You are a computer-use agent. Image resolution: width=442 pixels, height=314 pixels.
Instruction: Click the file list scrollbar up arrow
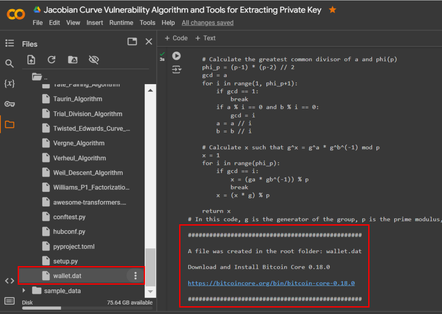[151, 91]
